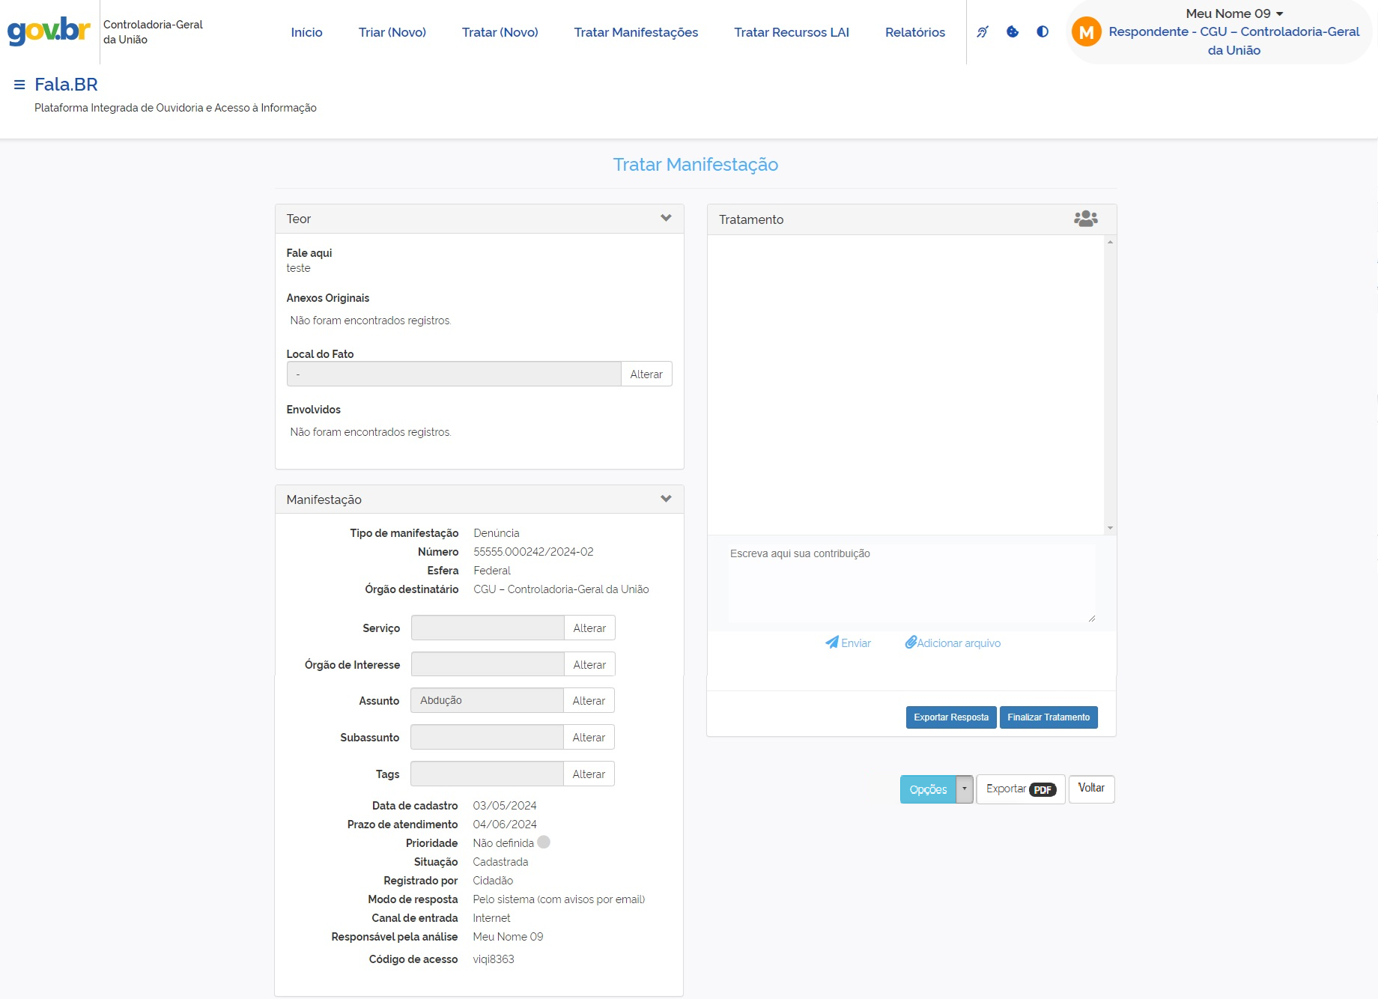
Task: Collapse the Teor panel
Action: click(666, 218)
